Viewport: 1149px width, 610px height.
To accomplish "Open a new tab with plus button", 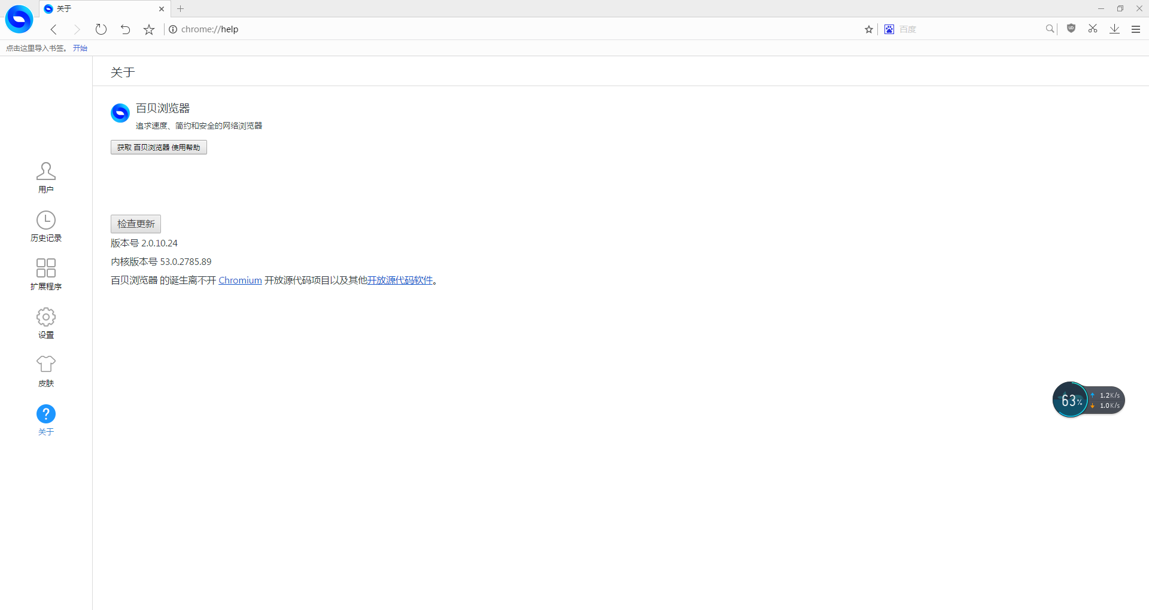I will [x=181, y=9].
